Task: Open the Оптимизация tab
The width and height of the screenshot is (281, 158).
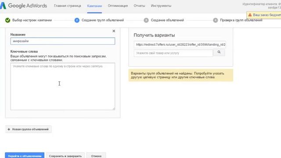Action: (118, 6)
